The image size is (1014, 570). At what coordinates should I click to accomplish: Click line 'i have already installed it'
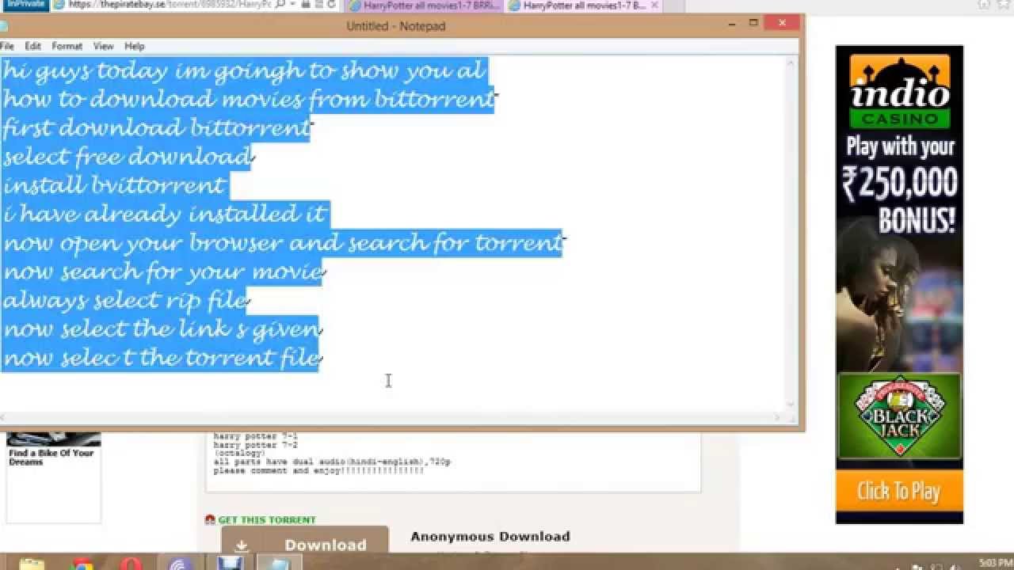(x=165, y=214)
